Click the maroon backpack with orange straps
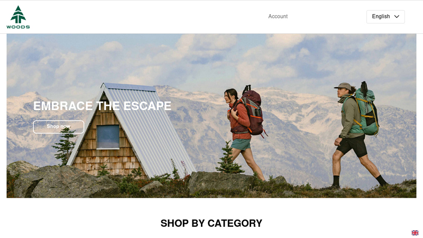Screen dimensions: 423x238 tap(253, 113)
